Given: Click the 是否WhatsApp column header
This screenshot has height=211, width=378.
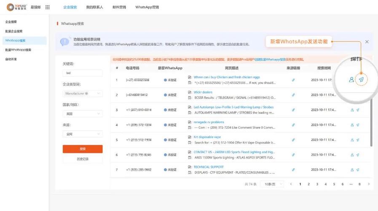Looking at the screenshot, I should 170,68.
